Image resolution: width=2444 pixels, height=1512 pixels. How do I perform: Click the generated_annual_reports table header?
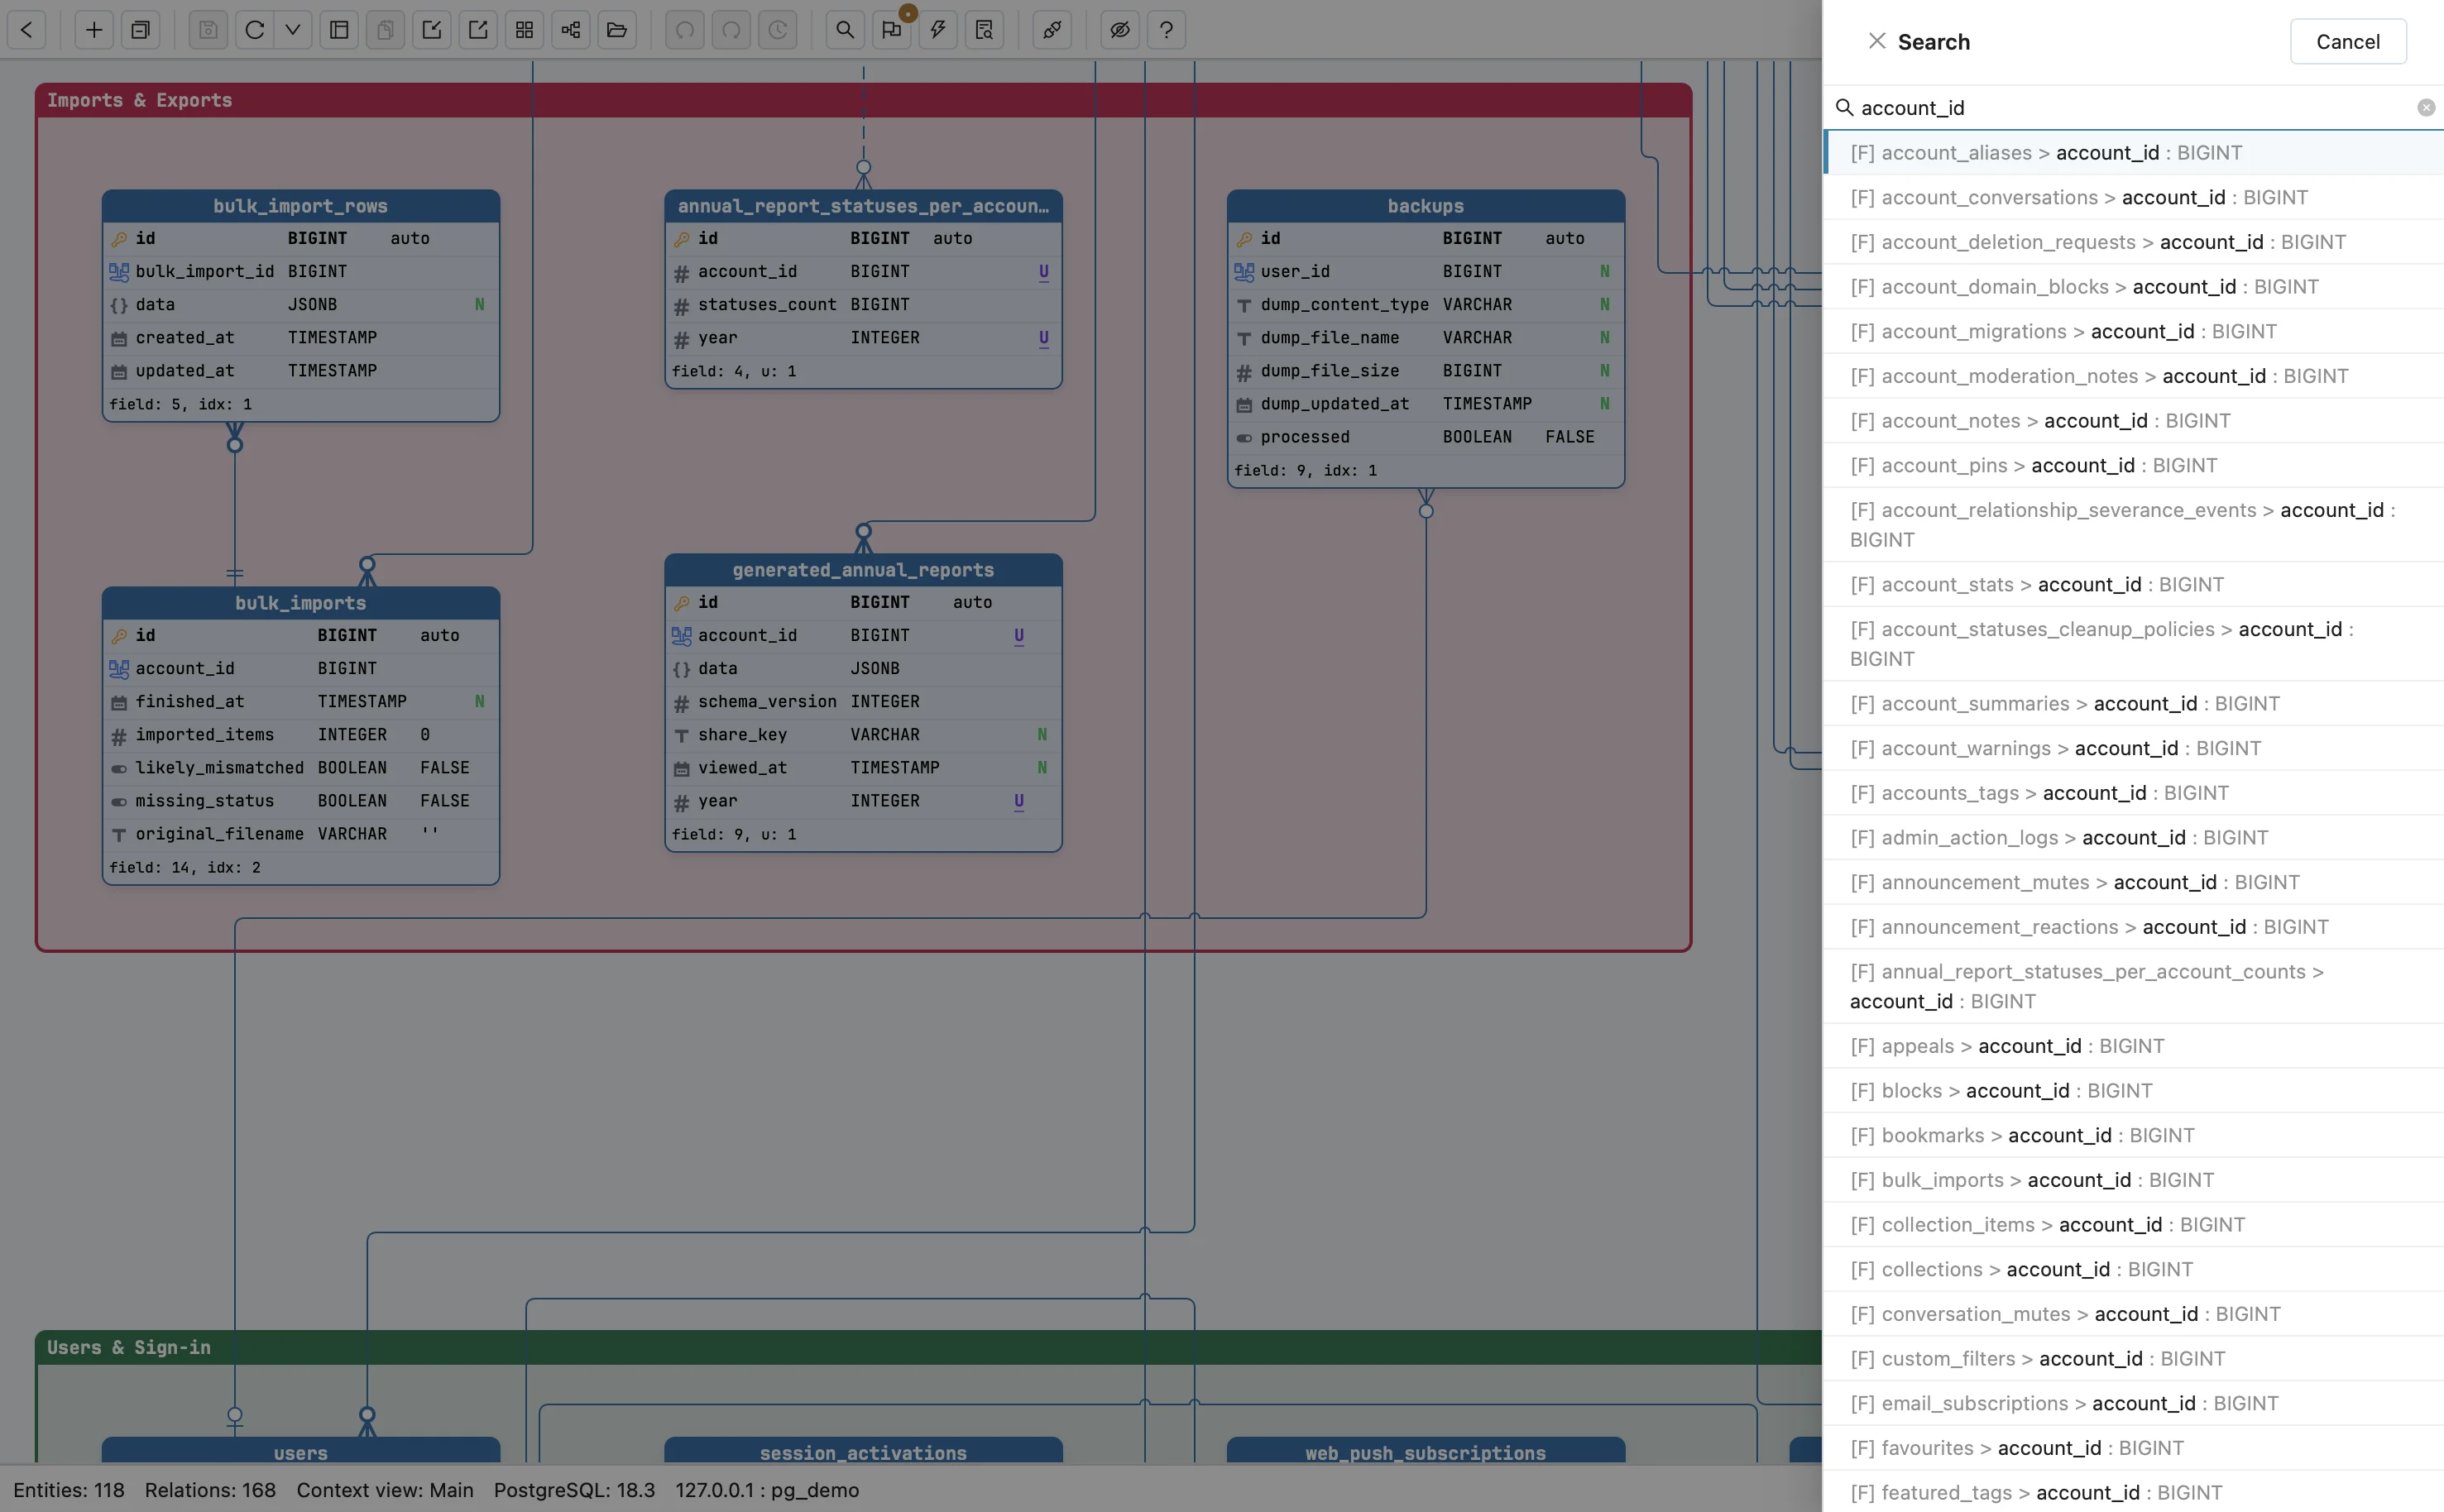863,570
